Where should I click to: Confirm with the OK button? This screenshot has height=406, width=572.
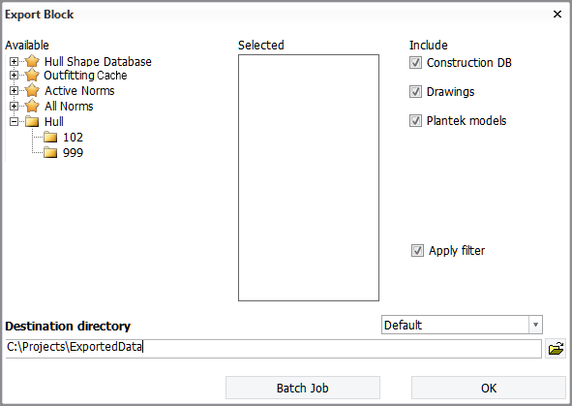489,388
